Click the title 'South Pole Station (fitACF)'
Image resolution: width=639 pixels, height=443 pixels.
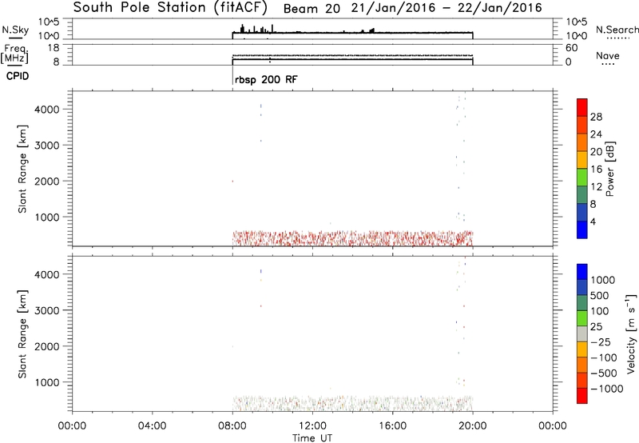(170, 8)
